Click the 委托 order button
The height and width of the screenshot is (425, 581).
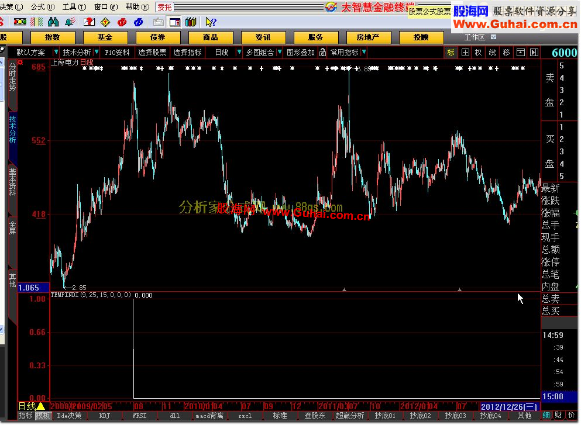(164, 7)
